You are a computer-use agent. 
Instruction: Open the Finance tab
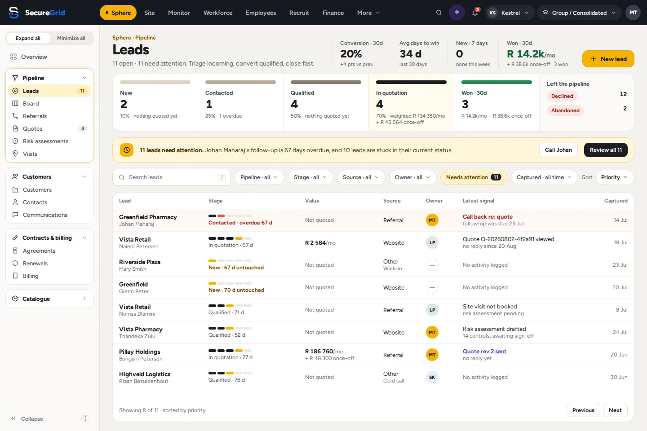pos(333,13)
